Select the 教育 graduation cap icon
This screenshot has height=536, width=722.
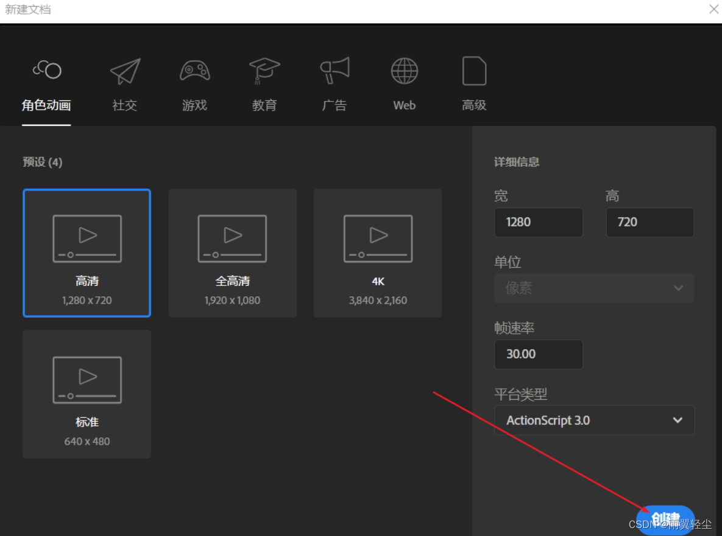coord(264,71)
